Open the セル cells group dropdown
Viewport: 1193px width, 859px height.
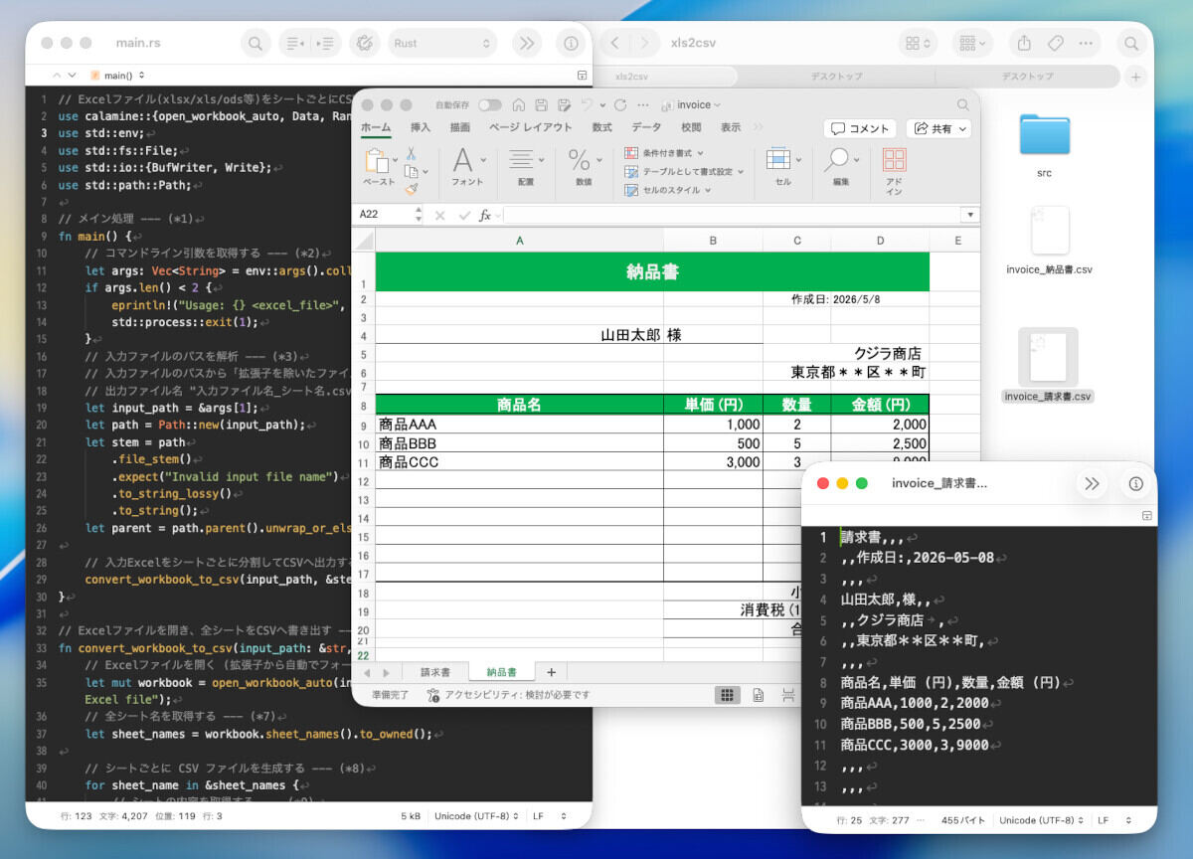tap(782, 167)
